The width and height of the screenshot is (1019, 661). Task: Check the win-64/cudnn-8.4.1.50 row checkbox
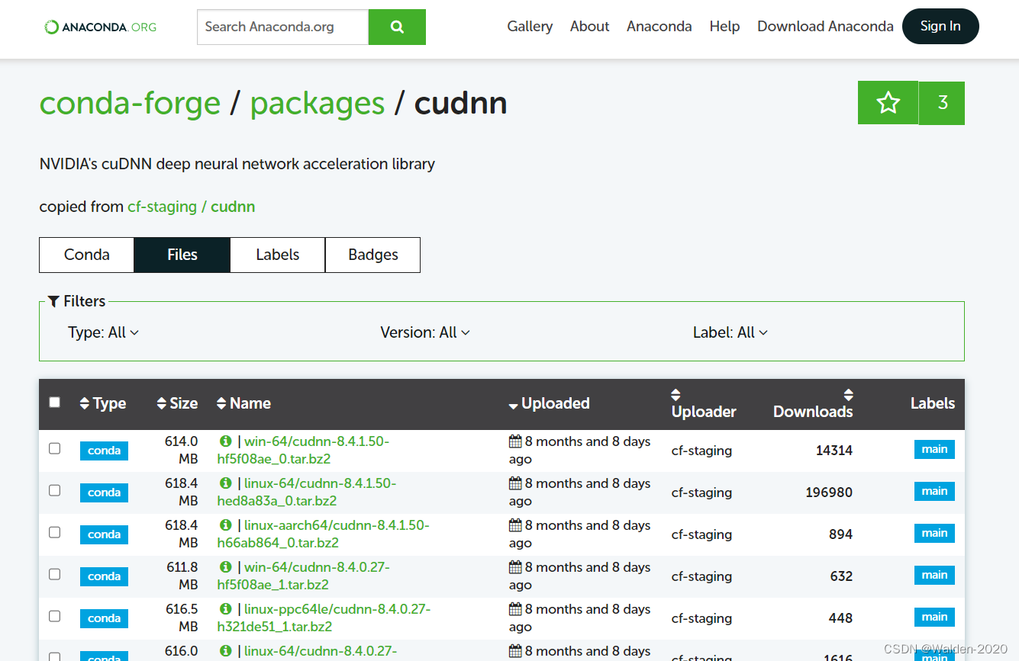tap(54, 448)
